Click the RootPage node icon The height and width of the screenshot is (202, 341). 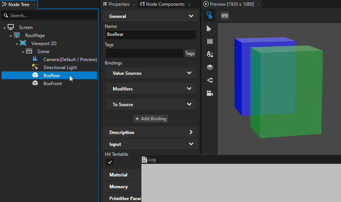point(17,35)
